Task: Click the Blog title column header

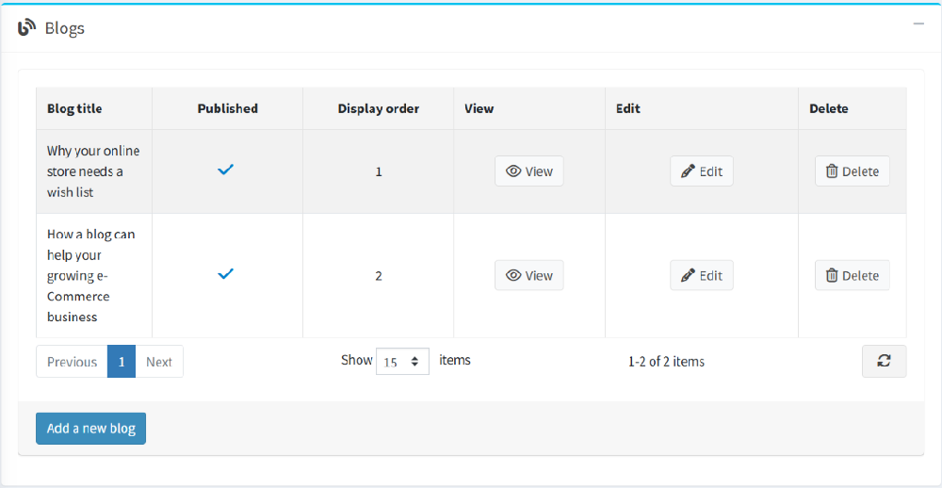Action: (74, 108)
